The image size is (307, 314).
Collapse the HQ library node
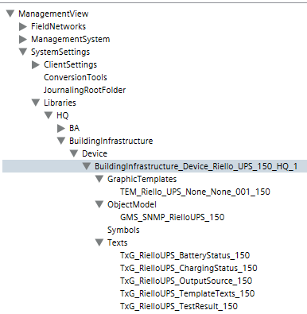pyautogui.click(x=49, y=115)
